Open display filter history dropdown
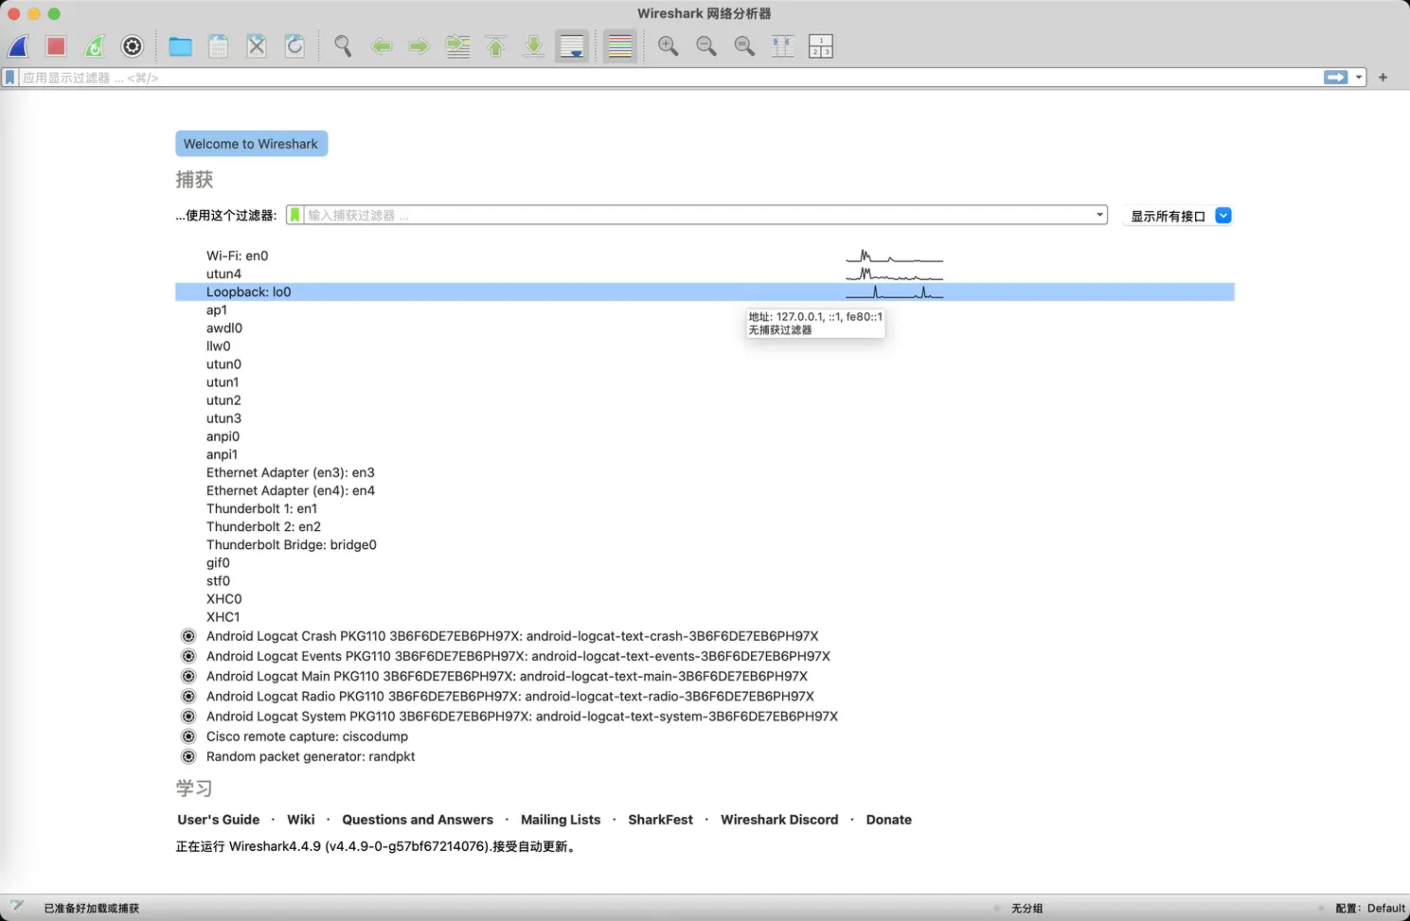Screen dimensions: 1410x921 [x=1358, y=78]
